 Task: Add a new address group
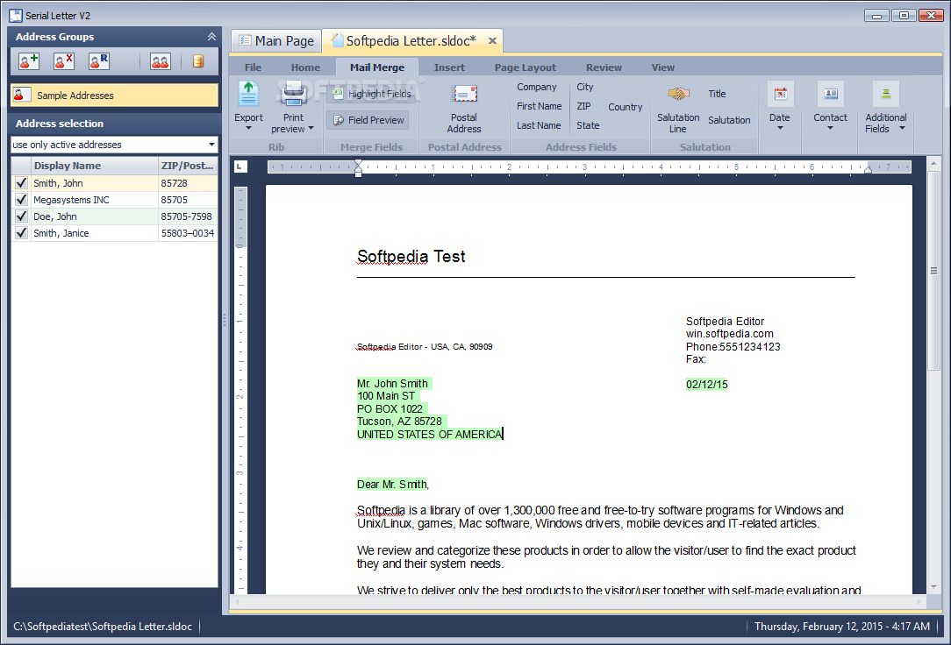(28, 61)
